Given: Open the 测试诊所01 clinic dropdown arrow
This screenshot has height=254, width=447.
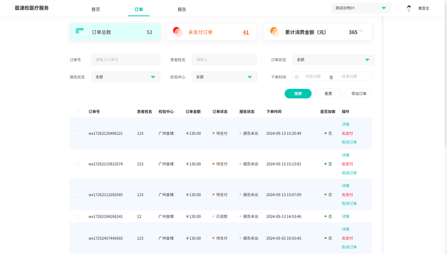Looking at the screenshot, I should (383, 8).
